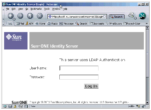This screenshot has height=110, width=151.
Task: Maximize the Netscape window
Action: 143,4
